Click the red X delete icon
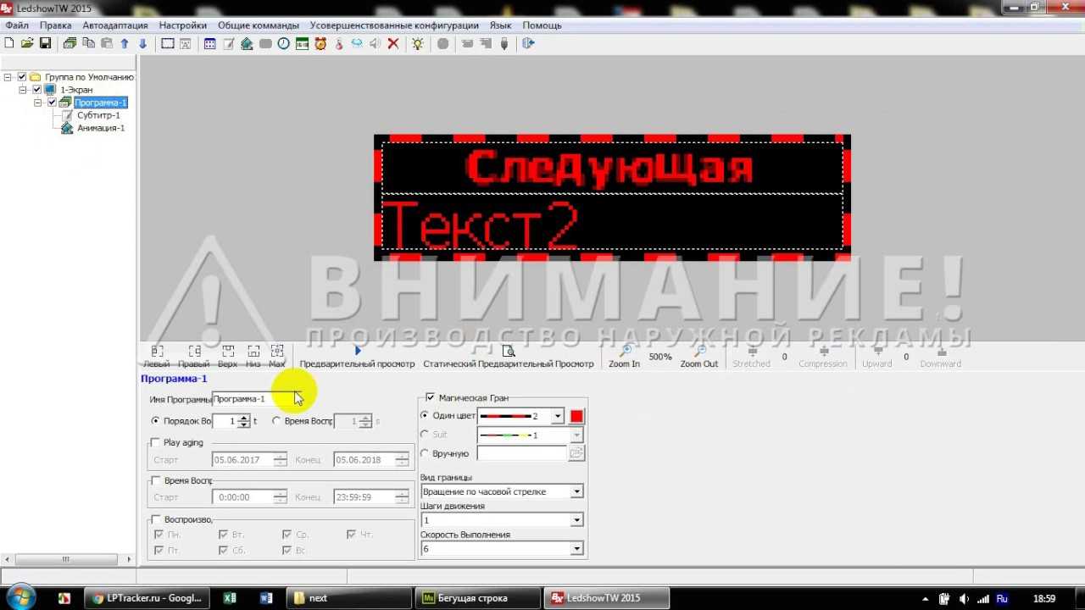 [x=393, y=43]
